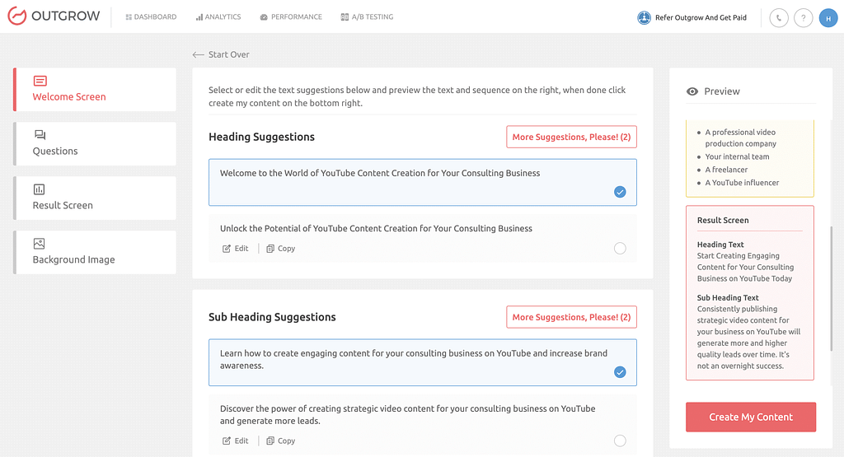Toggle checked 'Welcome to the World' heading option
Screen dimensions: 844x457
[620, 192]
